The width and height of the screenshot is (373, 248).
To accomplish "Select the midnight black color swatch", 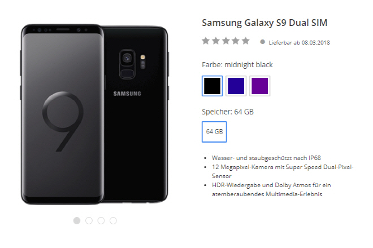I will click(212, 86).
